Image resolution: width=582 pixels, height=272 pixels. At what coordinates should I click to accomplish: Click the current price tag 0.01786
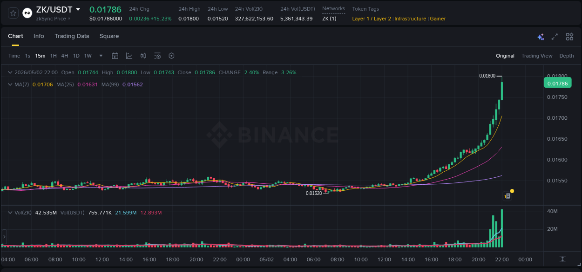point(557,84)
